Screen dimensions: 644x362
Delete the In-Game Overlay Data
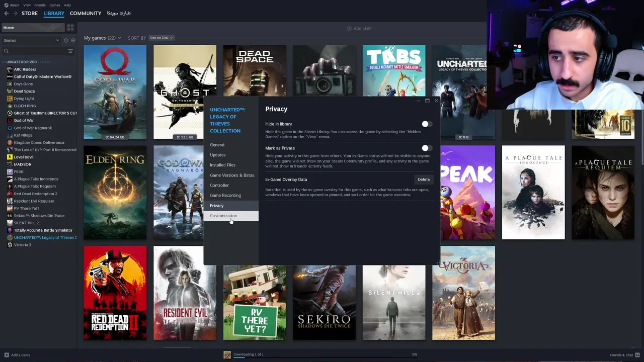pos(424,179)
